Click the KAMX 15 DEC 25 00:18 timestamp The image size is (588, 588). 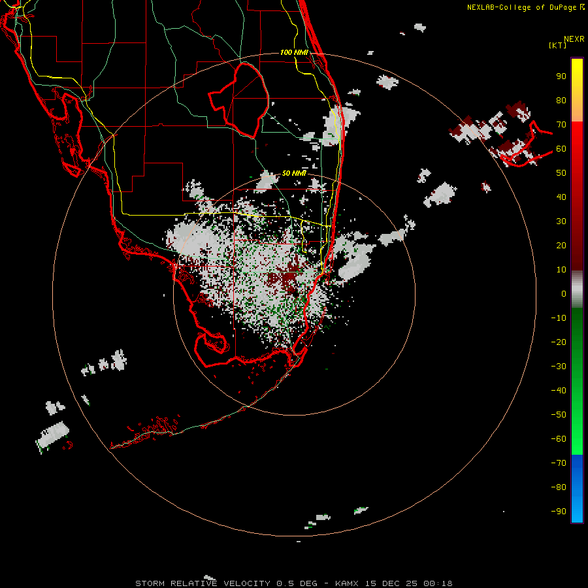(x=394, y=583)
